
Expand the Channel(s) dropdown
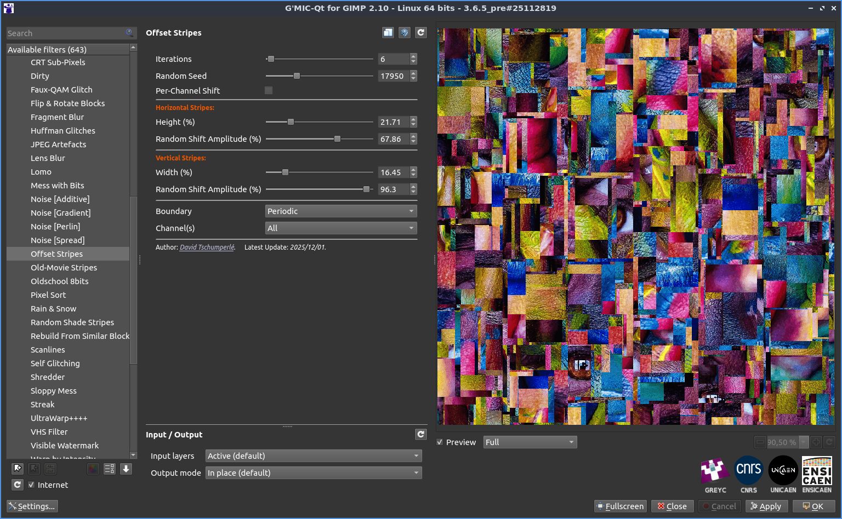click(x=340, y=228)
